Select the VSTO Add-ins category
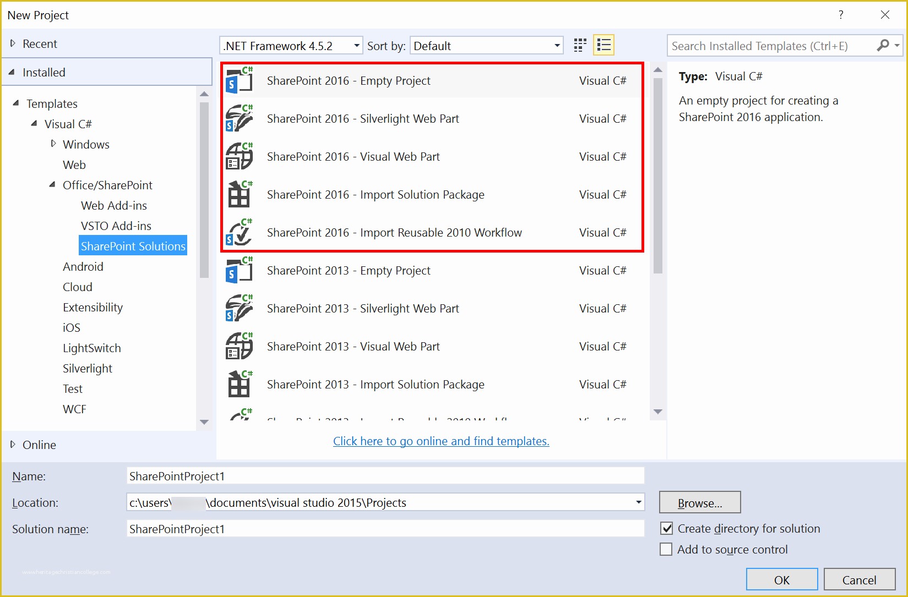 coord(116,226)
